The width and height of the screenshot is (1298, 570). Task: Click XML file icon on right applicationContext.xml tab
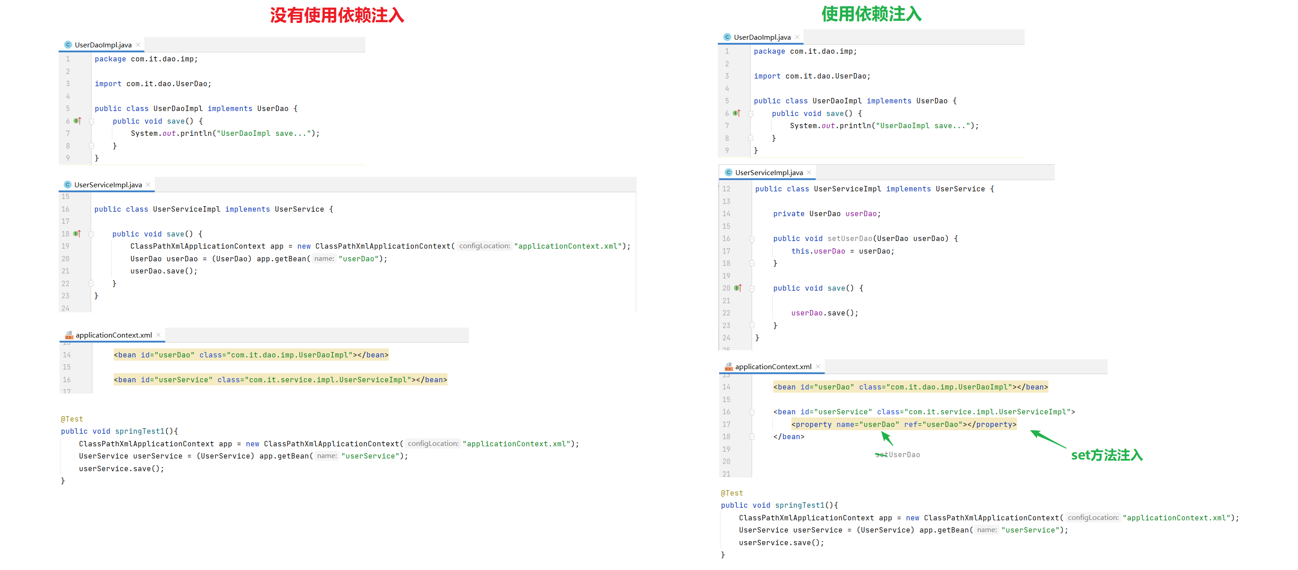(728, 367)
